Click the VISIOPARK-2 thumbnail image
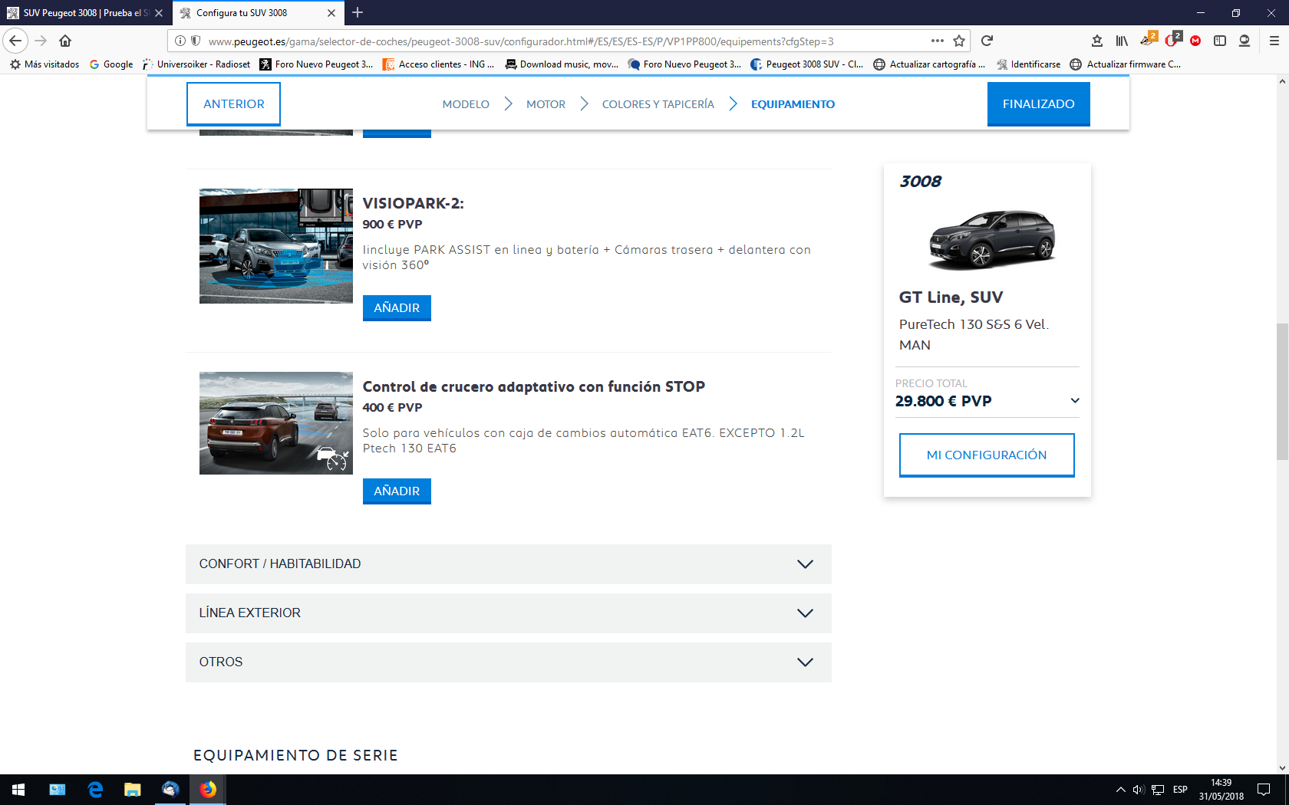1289x805 pixels. click(x=276, y=246)
